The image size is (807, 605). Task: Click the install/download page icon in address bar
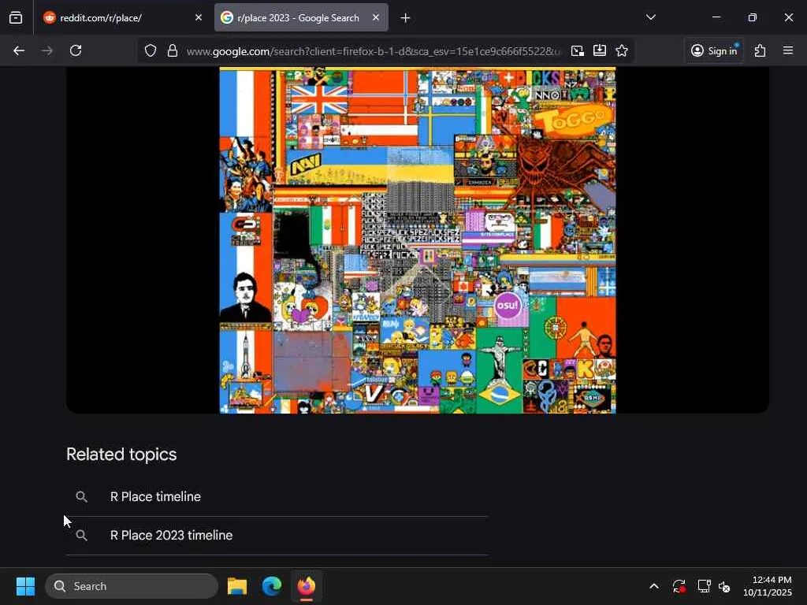(600, 50)
